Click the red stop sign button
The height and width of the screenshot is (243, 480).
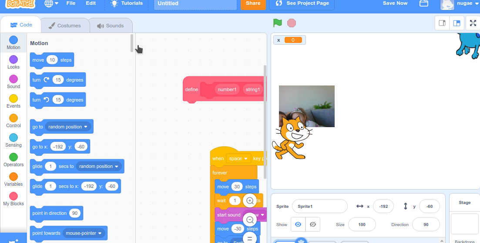pyautogui.click(x=292, y=23)
